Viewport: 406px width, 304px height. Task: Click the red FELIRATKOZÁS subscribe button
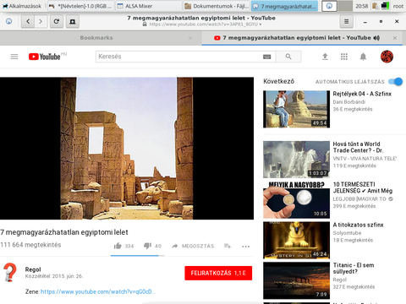tap(218, 273)
